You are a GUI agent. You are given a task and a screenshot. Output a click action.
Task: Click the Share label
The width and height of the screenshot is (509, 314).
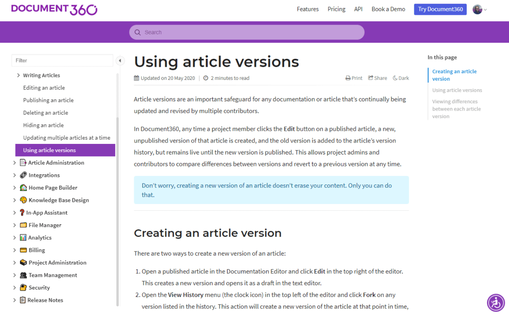(380, 78)
